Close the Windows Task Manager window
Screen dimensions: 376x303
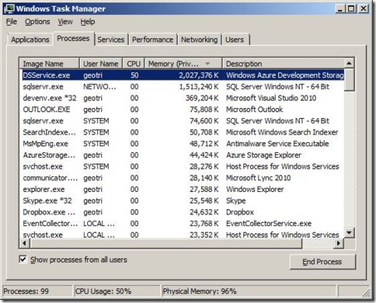click(364, 9)
